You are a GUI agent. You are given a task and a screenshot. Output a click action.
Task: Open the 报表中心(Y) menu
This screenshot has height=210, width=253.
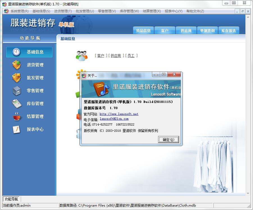[174, 11]
